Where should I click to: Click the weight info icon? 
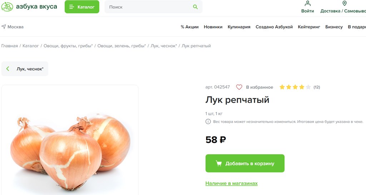[x=208, y=121]
